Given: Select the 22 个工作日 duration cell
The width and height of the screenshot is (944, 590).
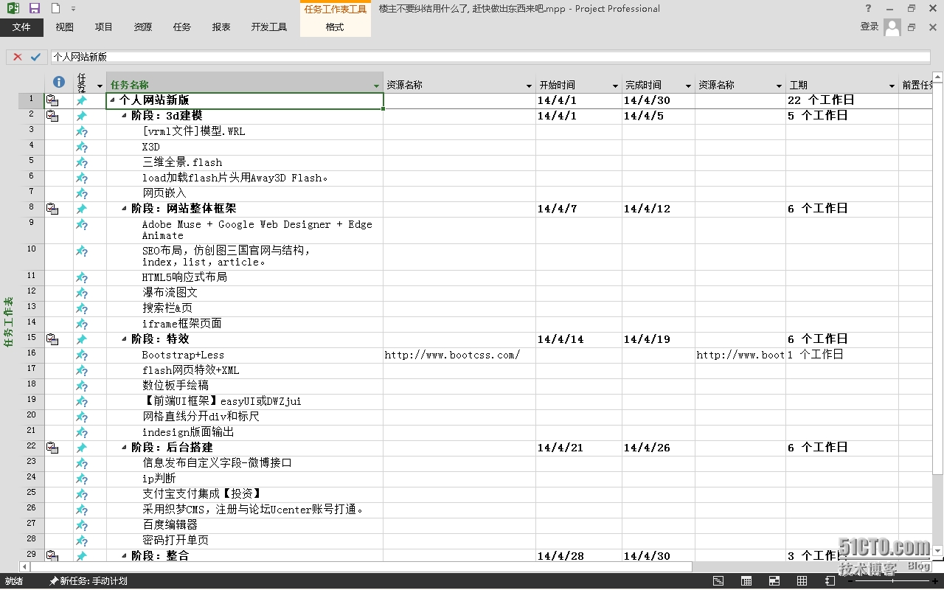Looking at the screenshot, I should tap(841, 100).
